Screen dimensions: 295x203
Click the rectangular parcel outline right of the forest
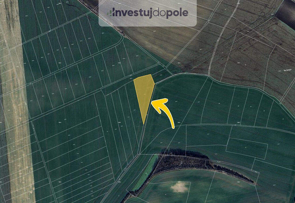[x=247, y=149]
